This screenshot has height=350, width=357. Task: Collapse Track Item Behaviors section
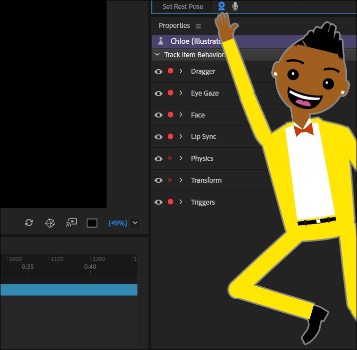[157, 54]
